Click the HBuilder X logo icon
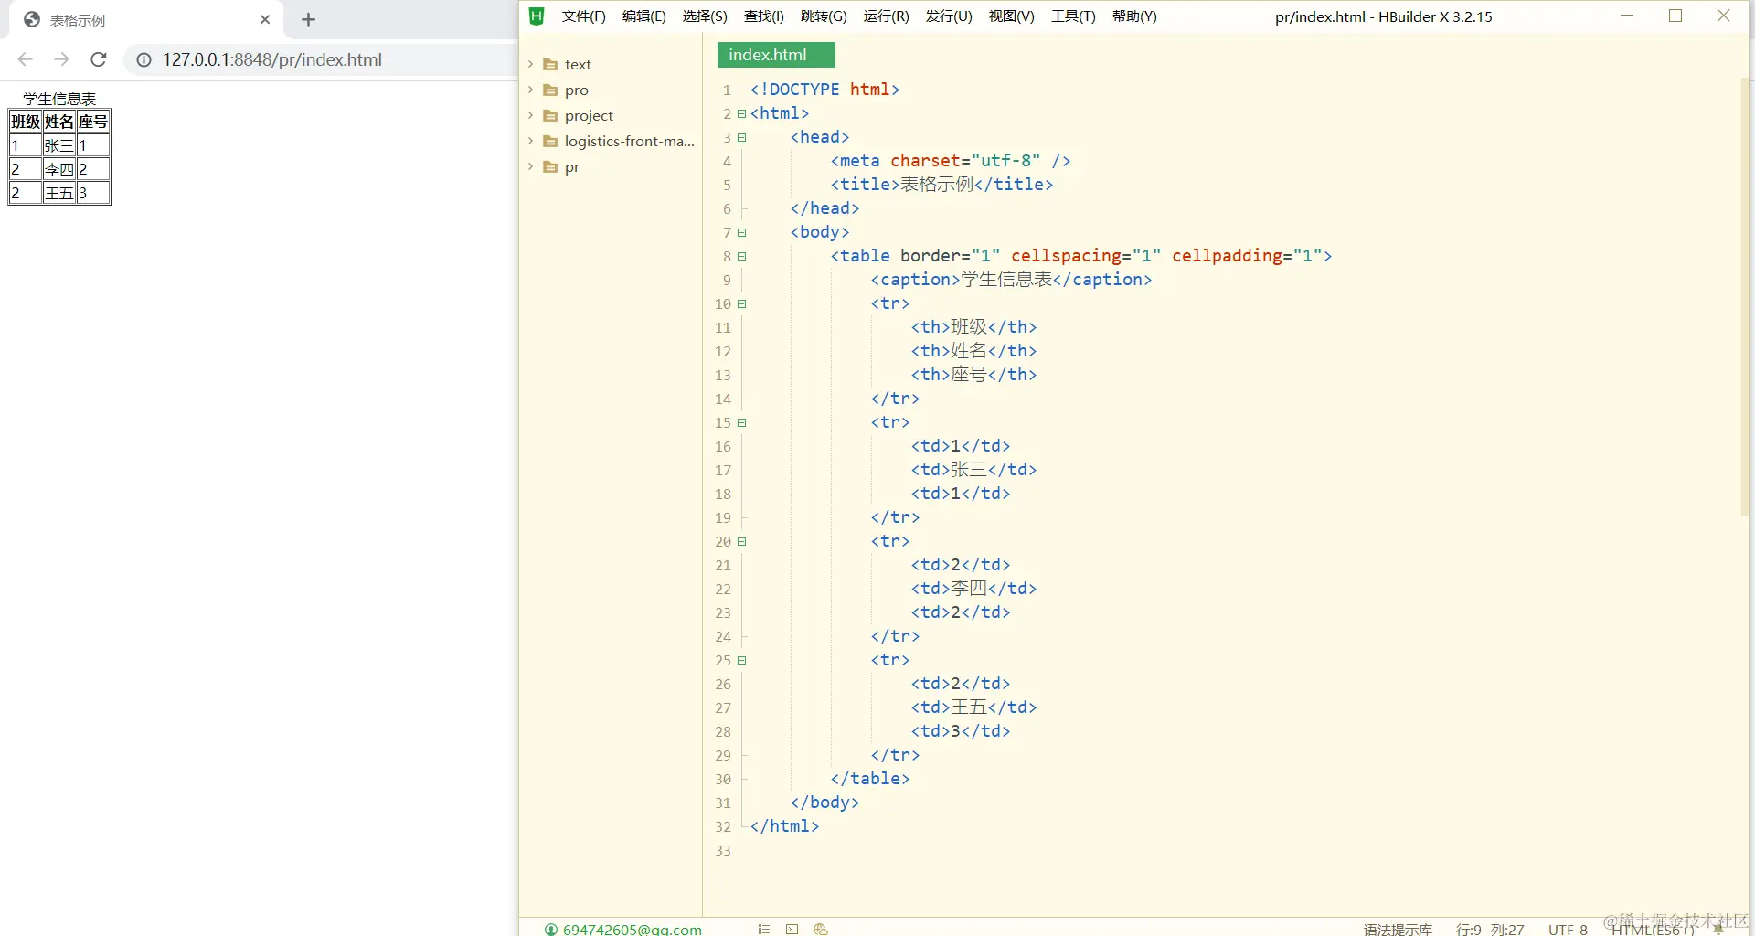The height and width of the screenshot is (936, 1755). [x=537, y=16]
